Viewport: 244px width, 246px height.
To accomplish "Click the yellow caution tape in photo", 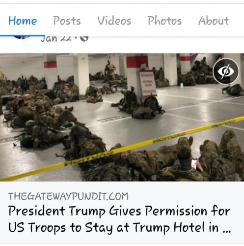I will tap(122, 149).
